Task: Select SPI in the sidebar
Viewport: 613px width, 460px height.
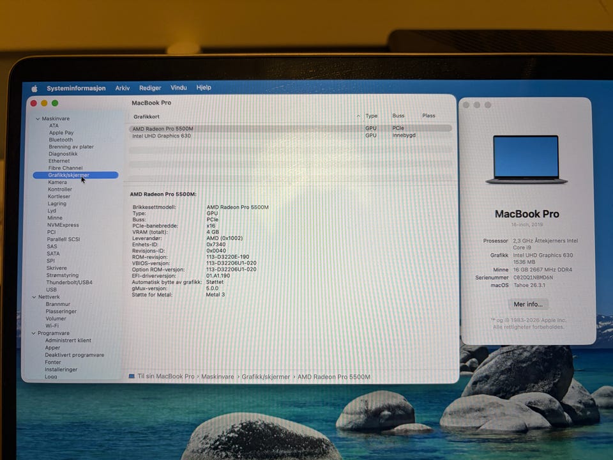Action: pyautogui.click(x=51, y=261)
